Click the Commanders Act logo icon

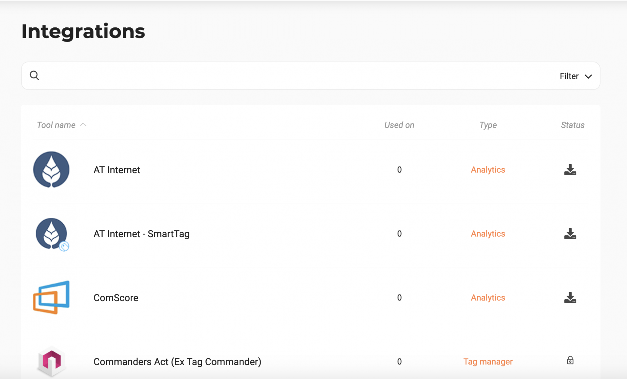51,361
